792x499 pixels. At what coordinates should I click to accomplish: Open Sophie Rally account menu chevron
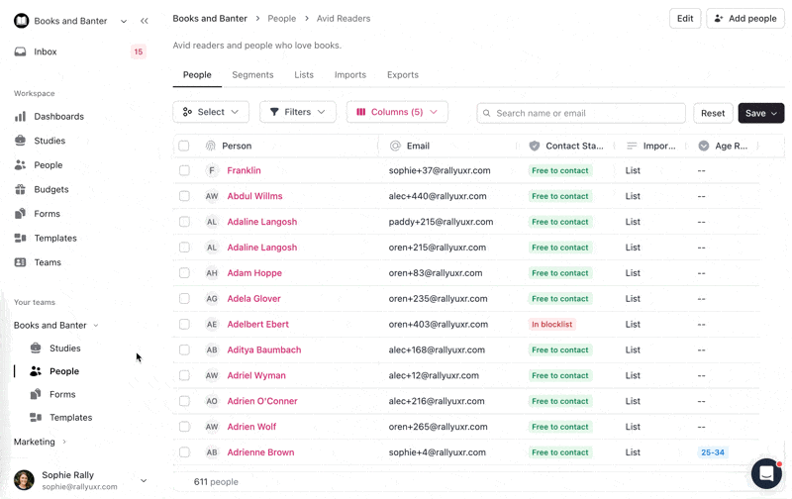point(144,480)
